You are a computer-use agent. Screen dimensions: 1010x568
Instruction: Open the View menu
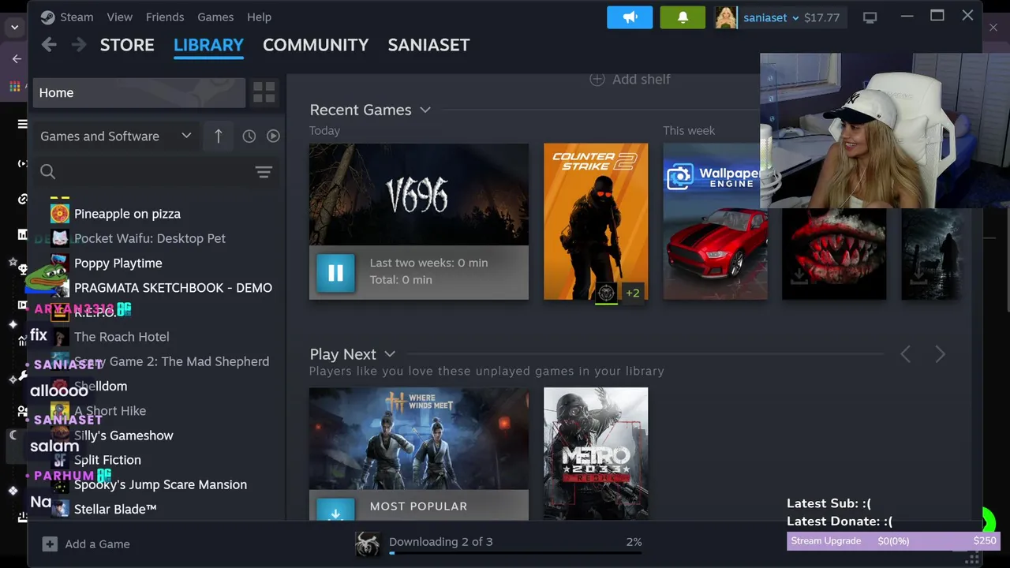pyautogui.click(x=120, y=17)
